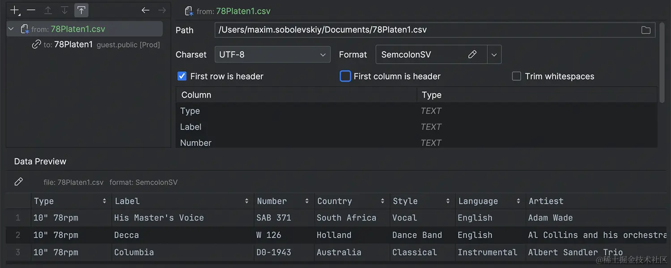The height and width of the screenshot is (268, 671).
Task: Sort by the Style column arrows
Action: tap(448, 201)
